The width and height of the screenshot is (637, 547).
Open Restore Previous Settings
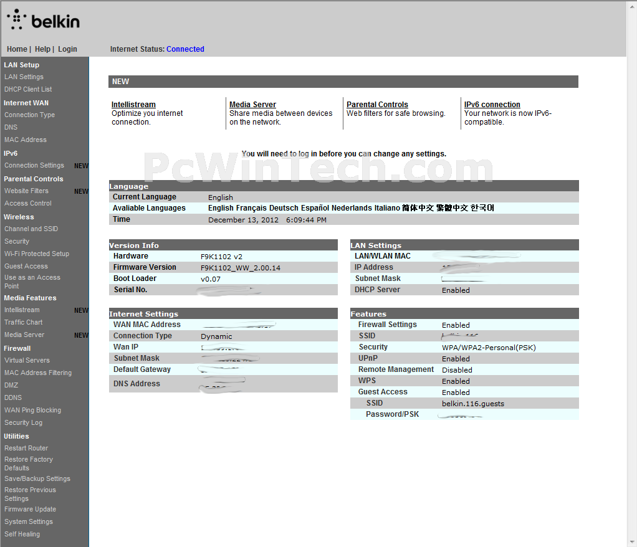(x=30, y=494)
